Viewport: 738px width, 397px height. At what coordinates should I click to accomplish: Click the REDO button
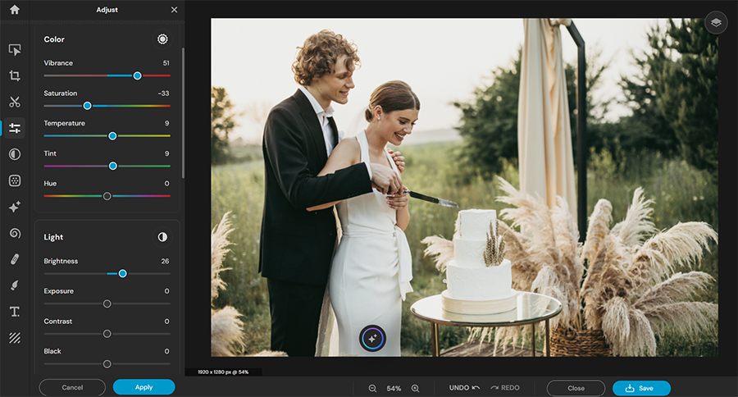[505, 388]
